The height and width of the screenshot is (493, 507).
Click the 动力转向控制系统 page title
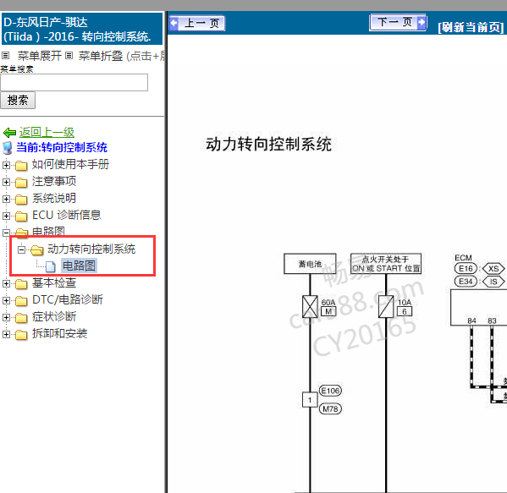268,144
